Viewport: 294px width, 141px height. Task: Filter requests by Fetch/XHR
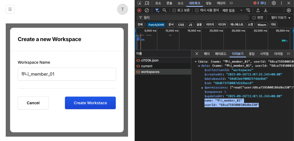click(x=156, y=24)
